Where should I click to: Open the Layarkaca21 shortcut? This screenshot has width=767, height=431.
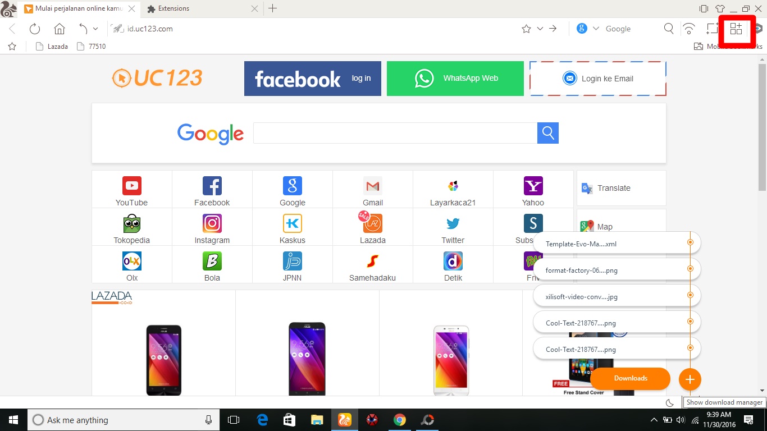453,190
